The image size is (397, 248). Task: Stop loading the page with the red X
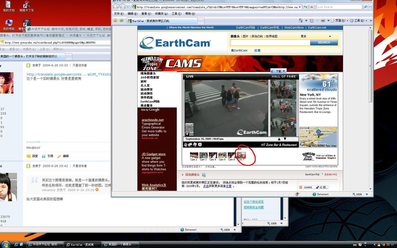311,7
